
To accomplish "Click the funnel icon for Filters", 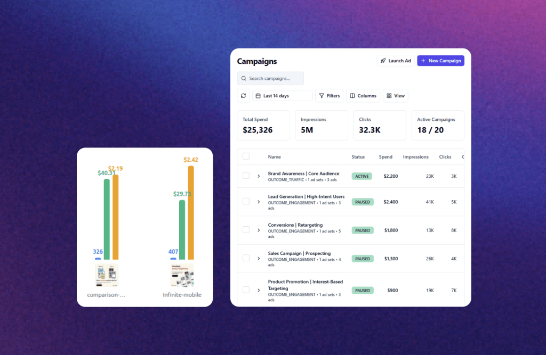I will pyautogui.click(x=322, y=96).
